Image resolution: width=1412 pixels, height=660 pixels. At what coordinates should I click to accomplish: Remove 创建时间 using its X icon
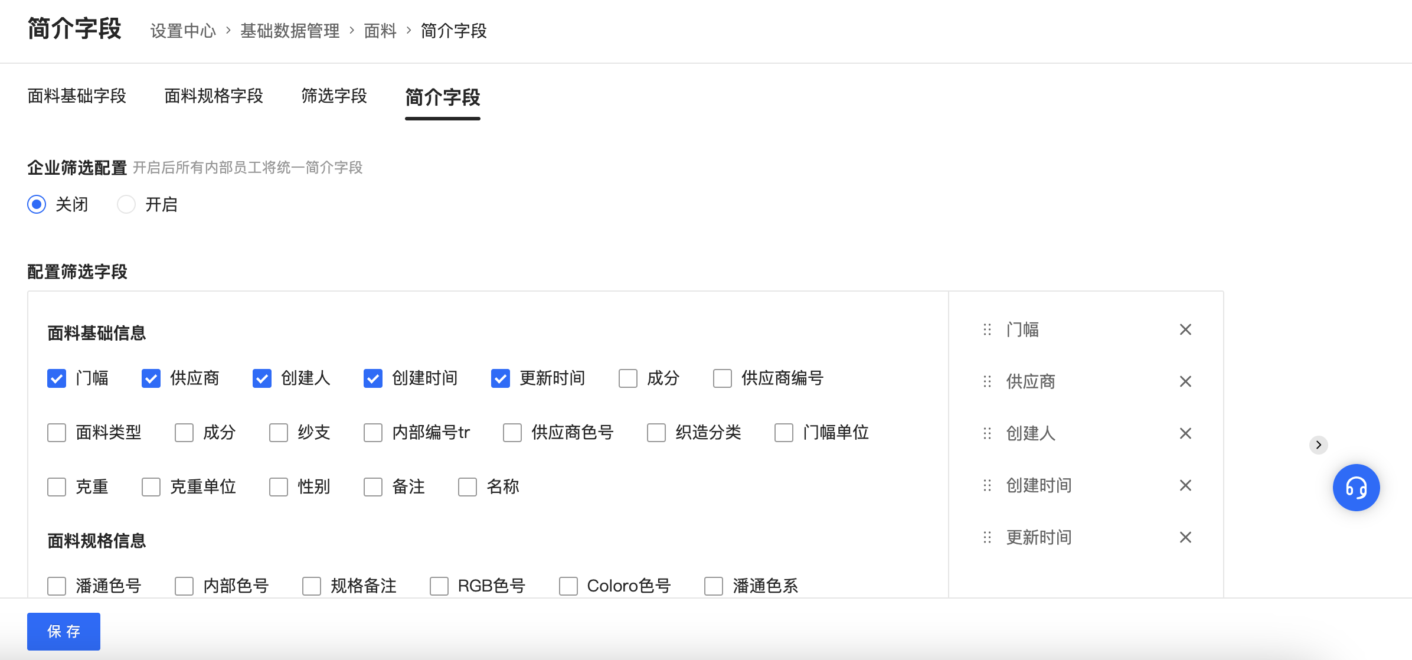tap(1185, 485)
